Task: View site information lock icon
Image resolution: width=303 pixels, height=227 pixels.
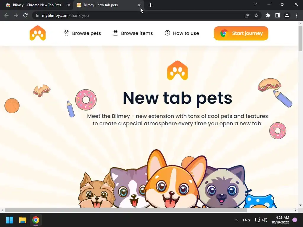Action: point(37,15)
